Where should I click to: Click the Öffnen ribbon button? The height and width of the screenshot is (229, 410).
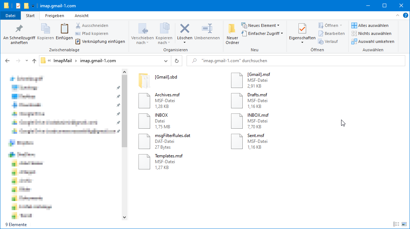pos(330,25)
